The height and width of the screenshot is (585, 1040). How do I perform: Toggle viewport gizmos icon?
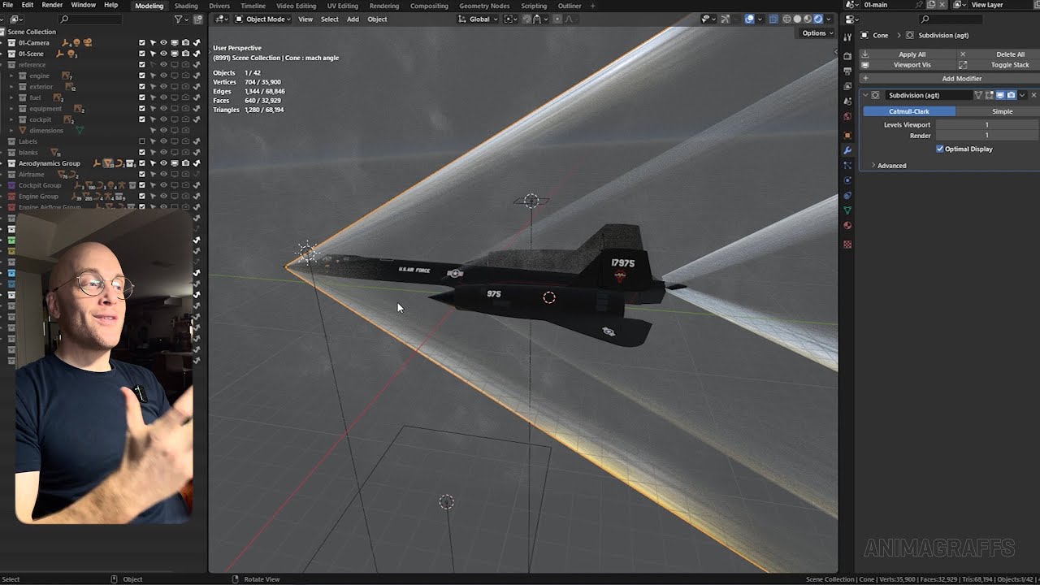(x=725, y=19)
